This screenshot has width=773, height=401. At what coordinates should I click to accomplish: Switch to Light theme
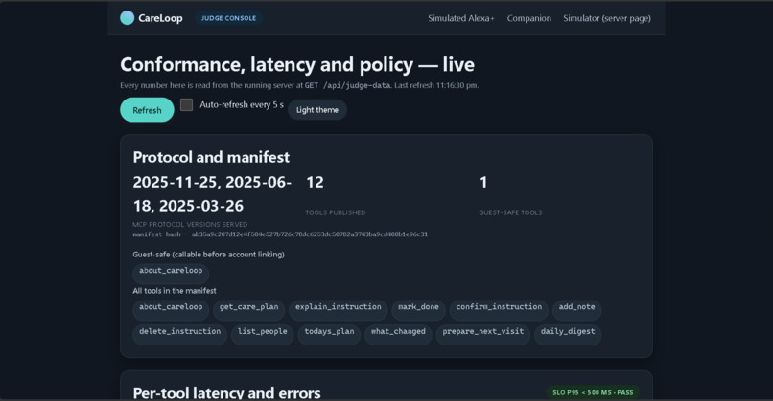pyautogui.click(x=317, y=110)
